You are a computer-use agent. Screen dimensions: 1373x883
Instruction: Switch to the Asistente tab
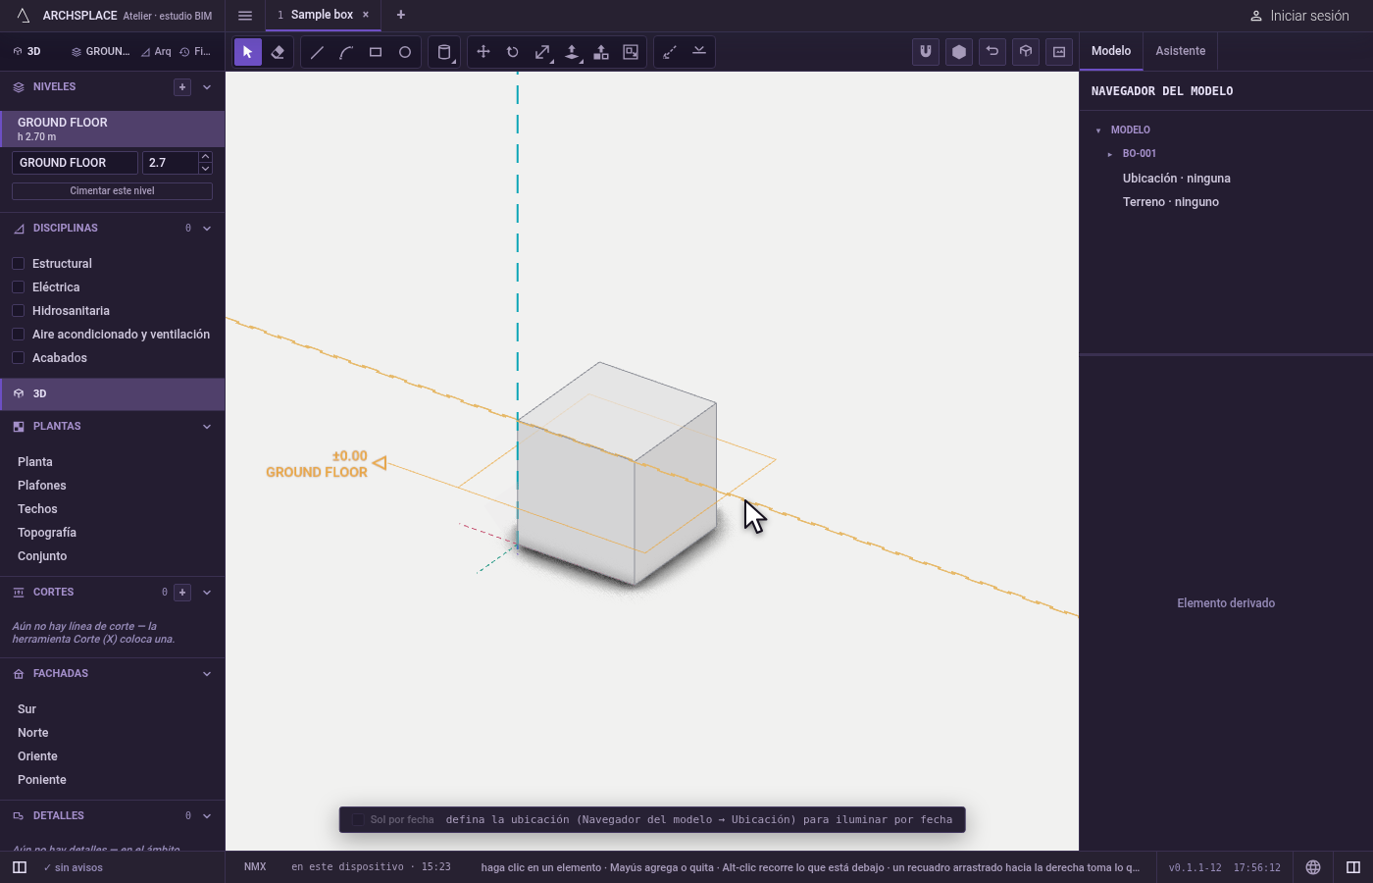tap(1180, 51)
